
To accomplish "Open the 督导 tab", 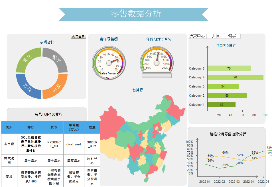I will (232, 36).
